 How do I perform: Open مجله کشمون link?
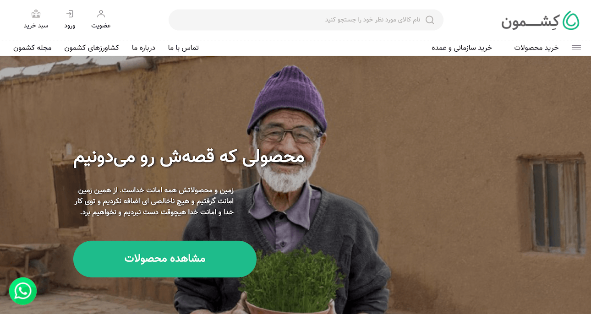(32, 48)
